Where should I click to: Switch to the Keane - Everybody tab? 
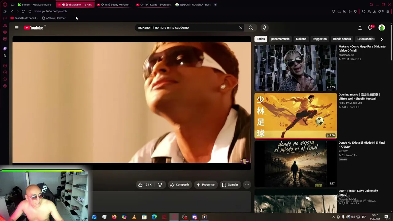(153, 5)
